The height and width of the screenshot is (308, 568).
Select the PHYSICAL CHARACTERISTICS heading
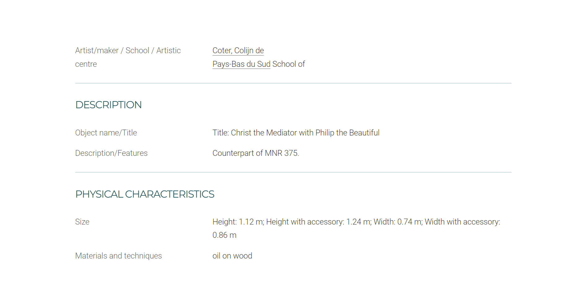click(145, 194)
